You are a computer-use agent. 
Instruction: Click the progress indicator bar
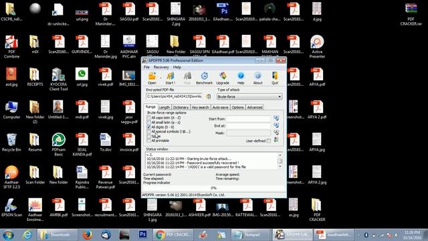point(214,188)
